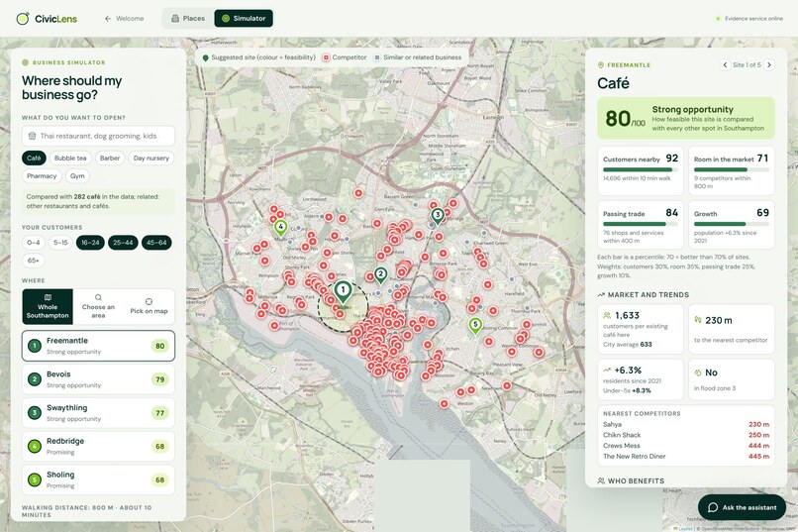Select Whole Southampton area option
798x532 pixels.
coord(48,306)
